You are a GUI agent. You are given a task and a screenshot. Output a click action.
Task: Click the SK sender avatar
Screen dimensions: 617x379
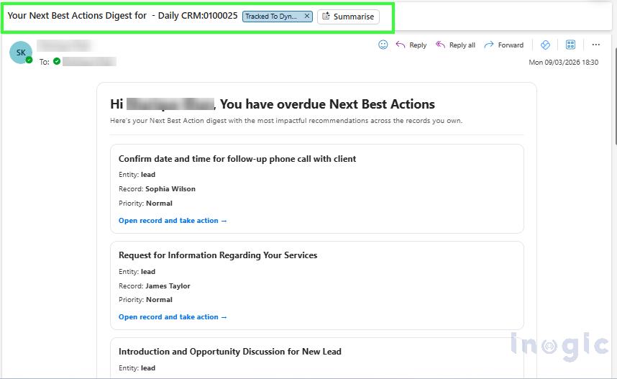(21, 52)
